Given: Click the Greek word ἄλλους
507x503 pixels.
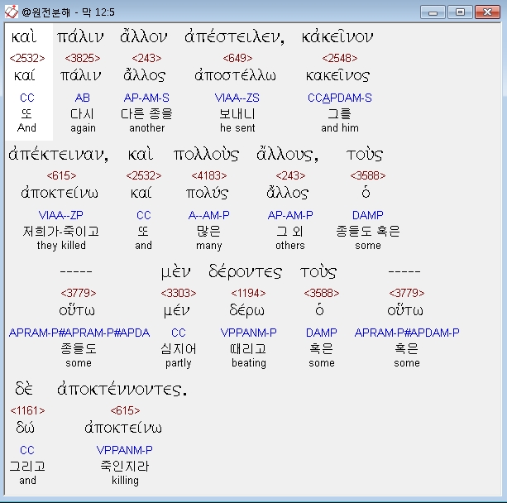Looking at the screenshot, I should pyautogui.click(x=288, y=155).
